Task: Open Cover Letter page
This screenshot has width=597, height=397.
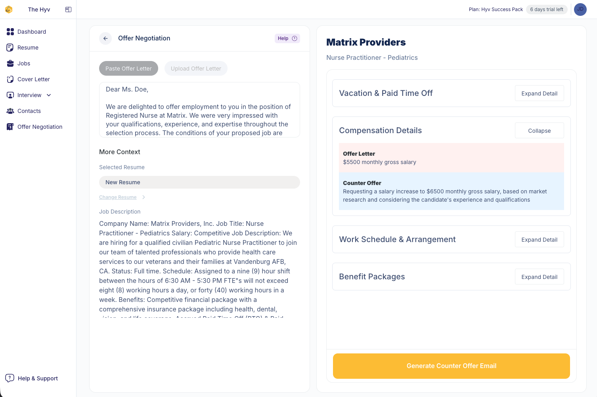Action: click(x=34, y=79)
